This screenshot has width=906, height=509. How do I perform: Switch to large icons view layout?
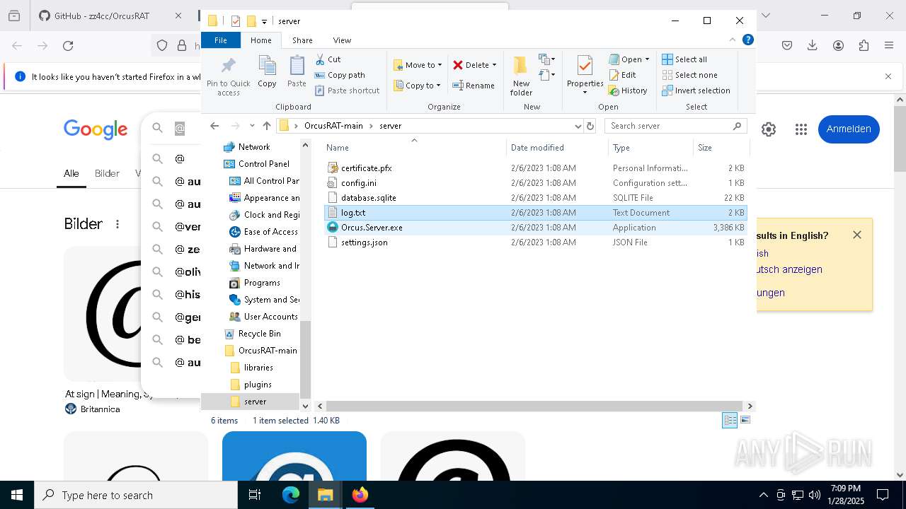pos(745,420)
